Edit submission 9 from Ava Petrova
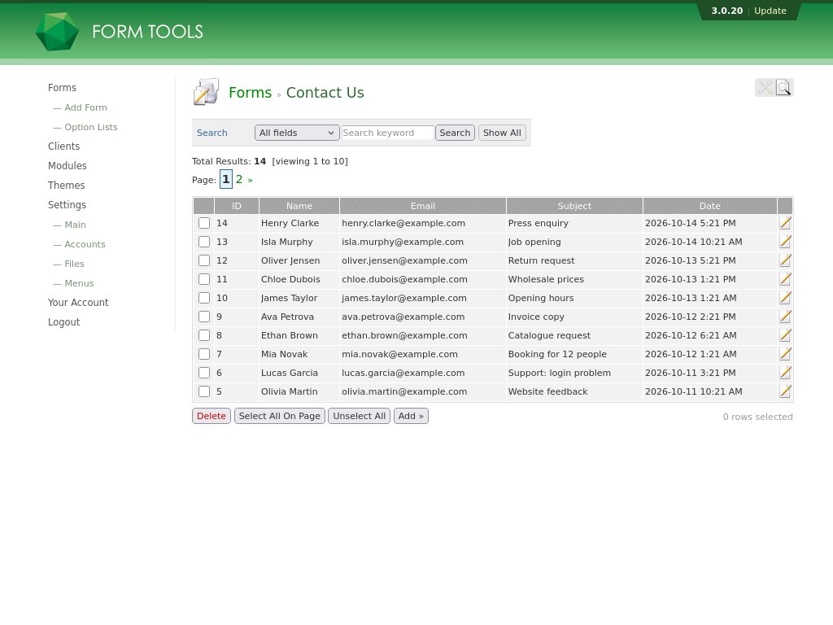 coord(785,317)
